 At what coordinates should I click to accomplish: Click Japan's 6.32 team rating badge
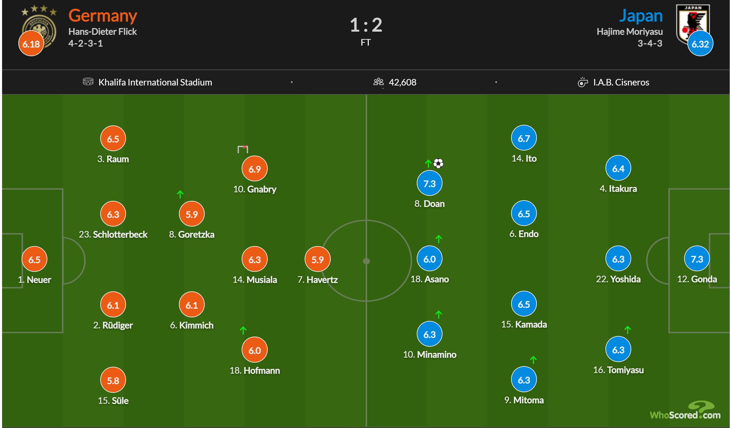click(700, 44)
